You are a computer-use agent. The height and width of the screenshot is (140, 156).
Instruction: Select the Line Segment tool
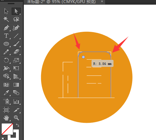coord(16,36)
